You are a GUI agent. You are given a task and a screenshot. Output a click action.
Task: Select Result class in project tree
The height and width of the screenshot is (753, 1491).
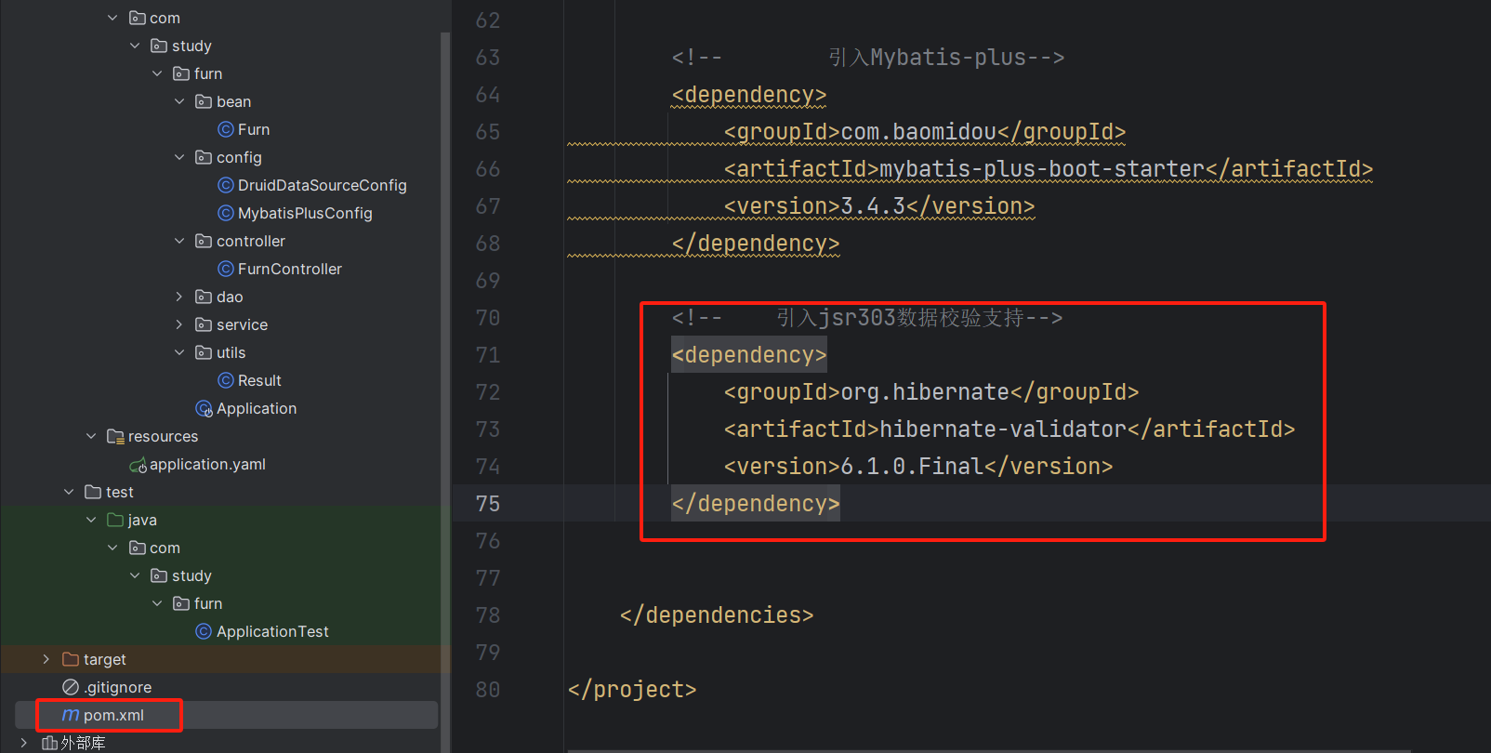(x=259, y=380)
